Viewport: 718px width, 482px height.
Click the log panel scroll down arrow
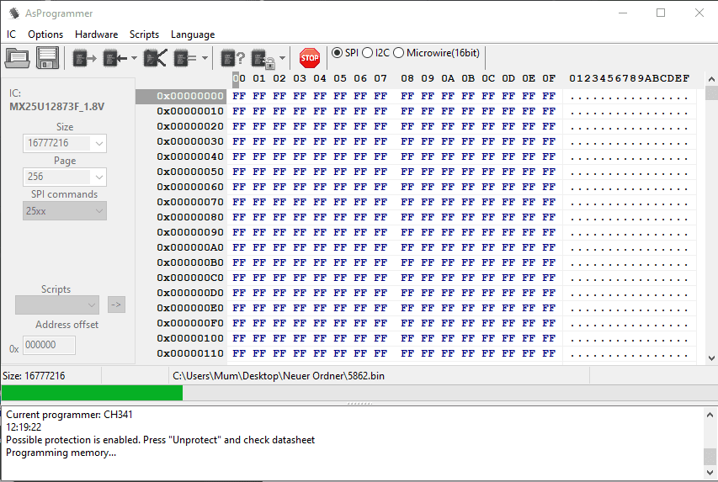click(710, 473)
